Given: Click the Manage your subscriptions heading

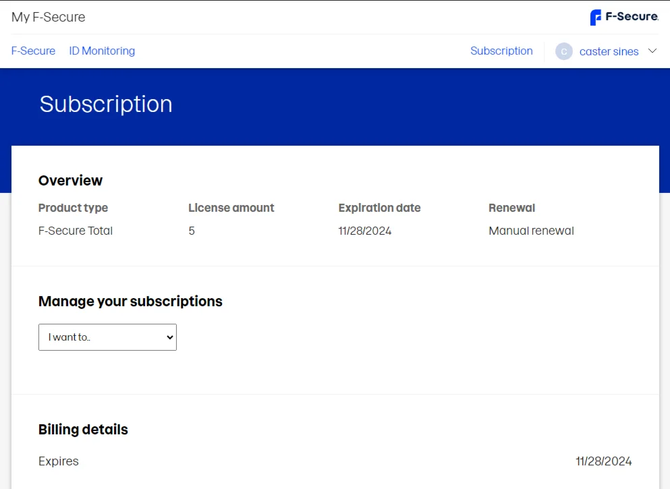Looking at the screenshot, I should 130,301.
